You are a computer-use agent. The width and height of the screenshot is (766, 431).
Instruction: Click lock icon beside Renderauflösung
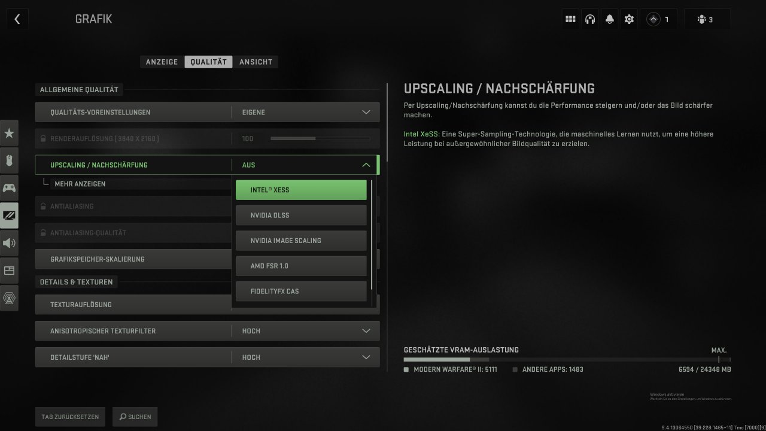43,138
